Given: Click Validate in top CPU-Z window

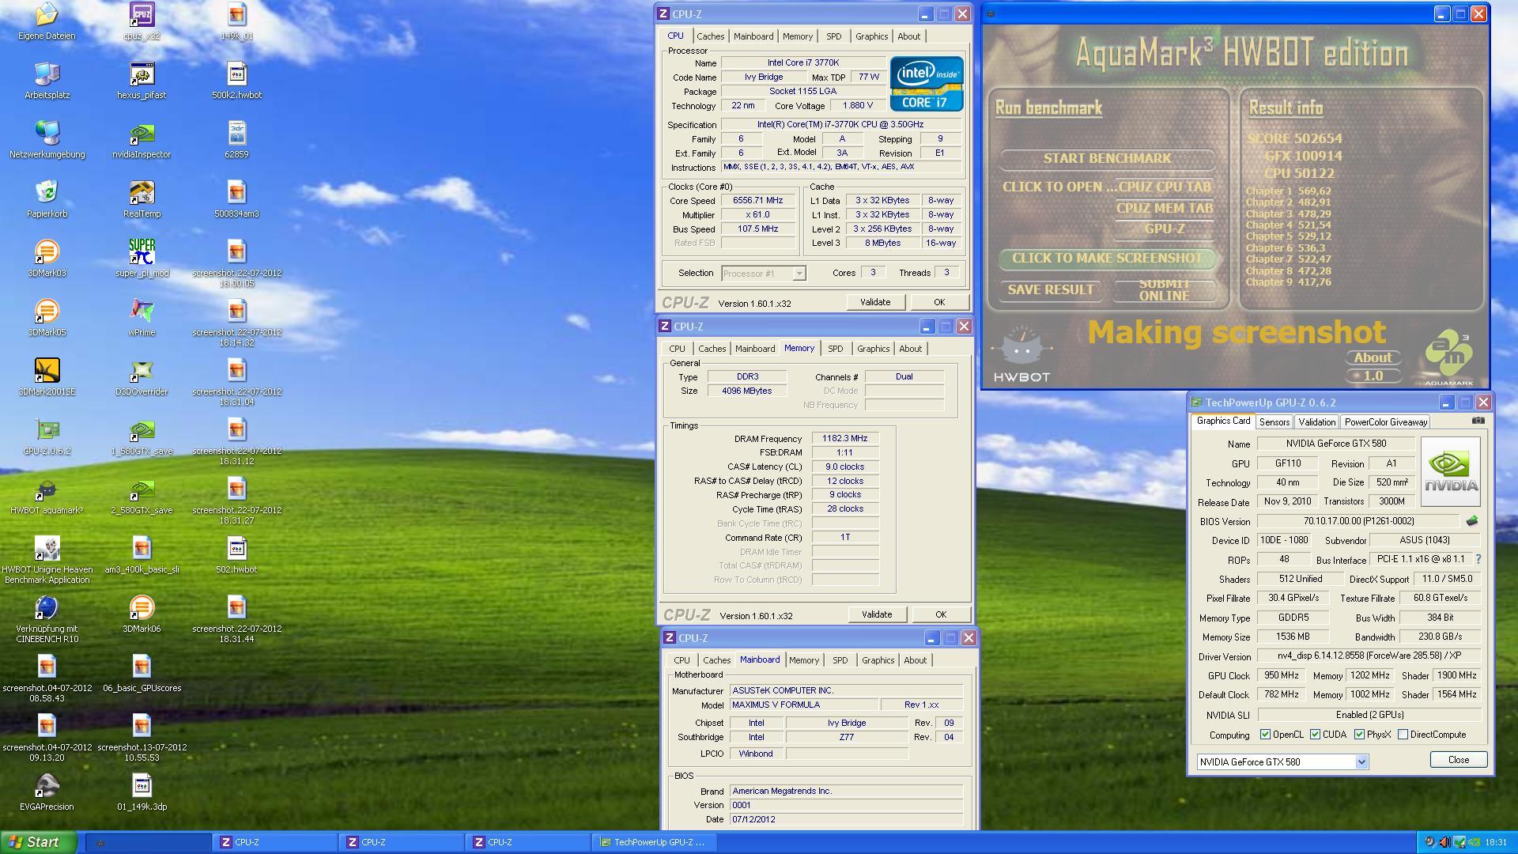Looking at the screenshot, I should [x=875, y=302].
